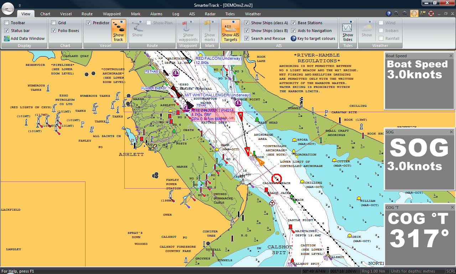Select the hand pan tool

pos(414,14)
